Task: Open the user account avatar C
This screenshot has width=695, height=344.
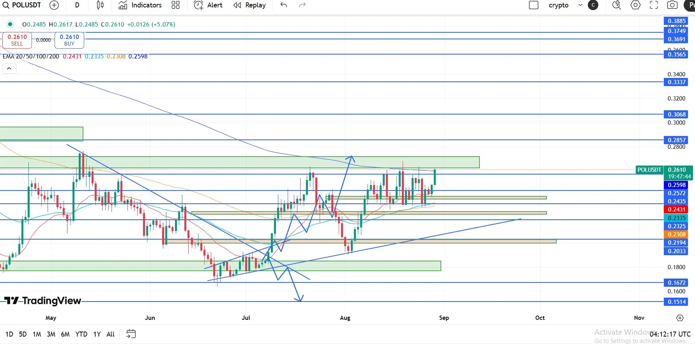Action: (x=593, y=5)
